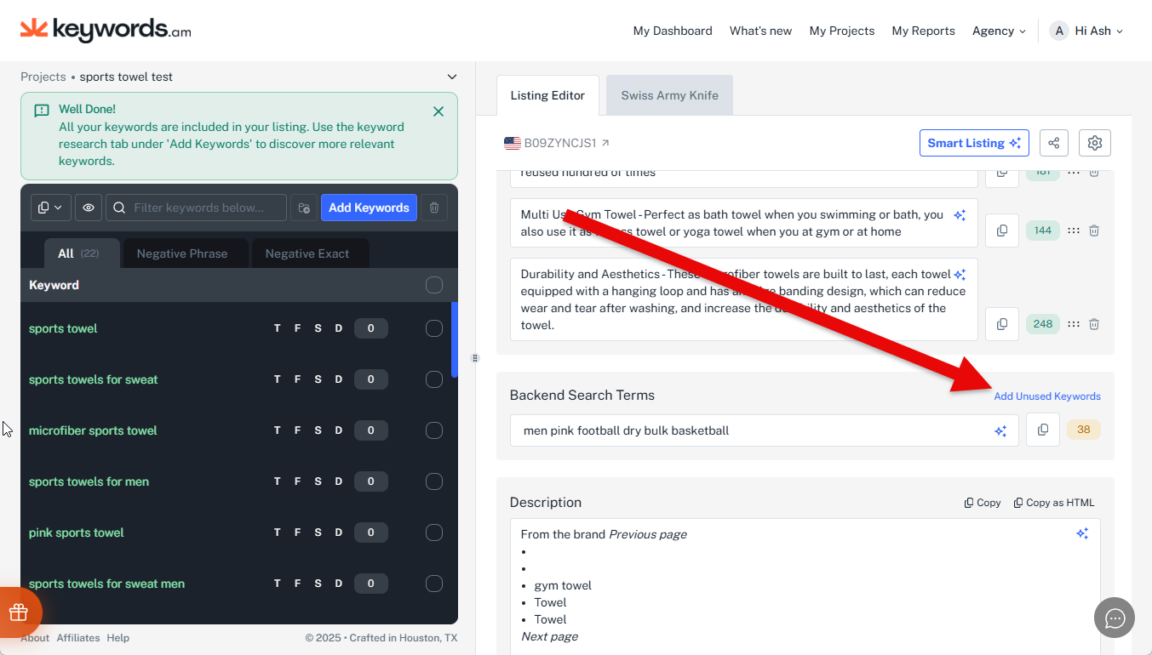Copy the Backend Search Terms text
The image size is (1152, 655).
click(1042, 430)
